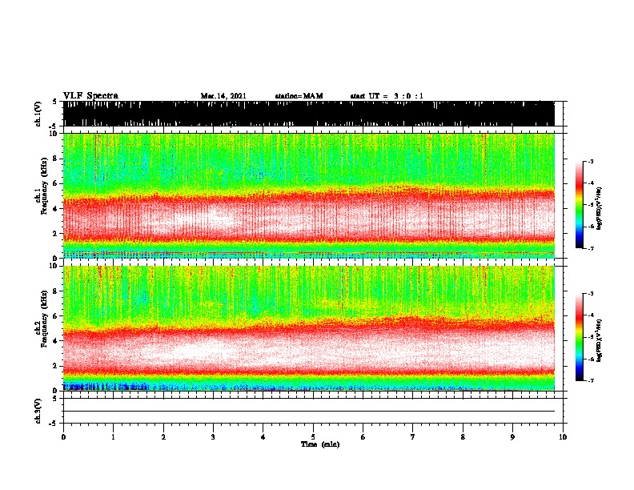Click time axis tick label "1"
This screenshot has height=490, width=634.
113,437
